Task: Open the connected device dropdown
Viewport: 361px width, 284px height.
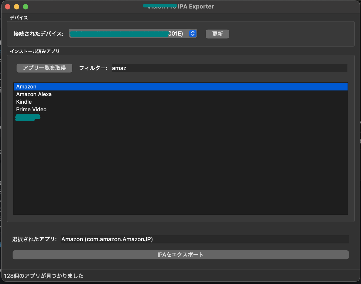Action: pos(133,34)
